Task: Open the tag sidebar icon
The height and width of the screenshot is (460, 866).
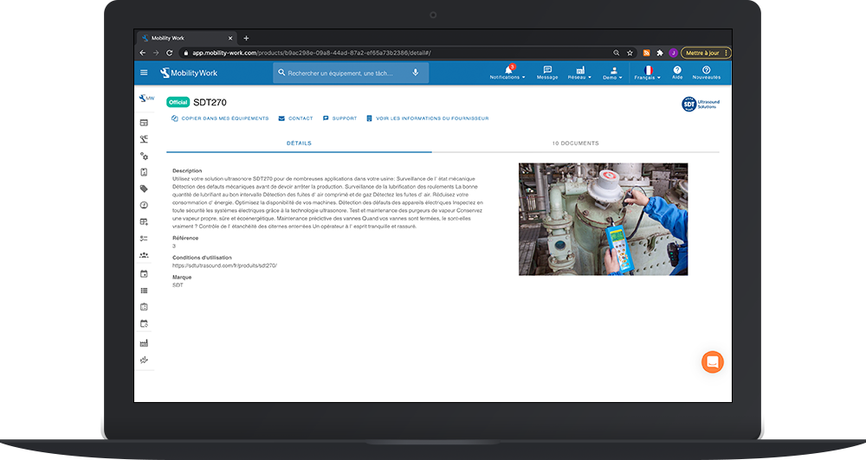Action: [144, 188]
